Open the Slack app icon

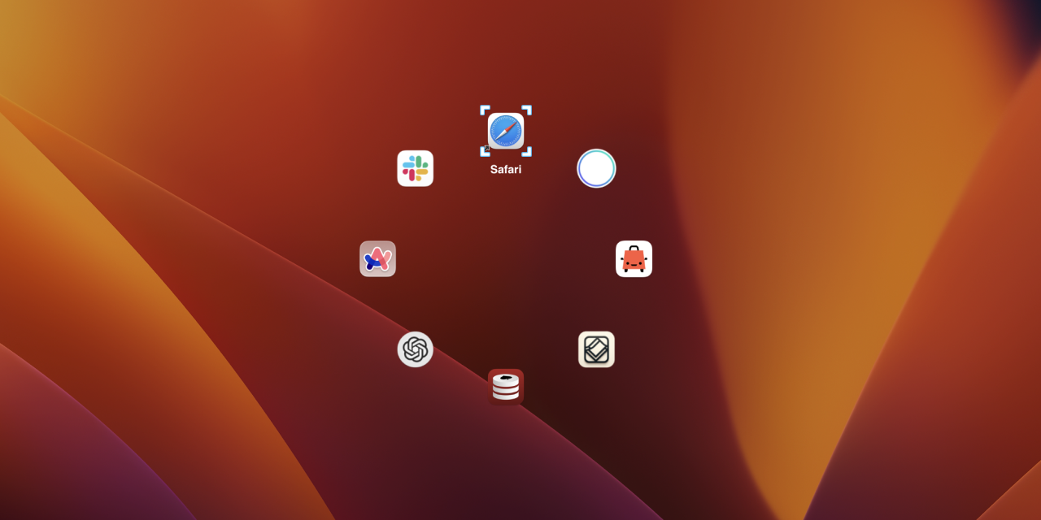[416, 168]
